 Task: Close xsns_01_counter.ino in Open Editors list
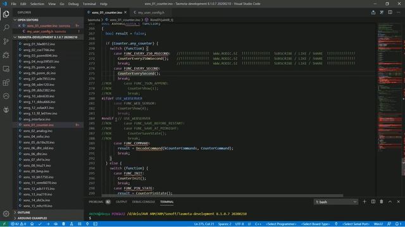pyautogui.click(x=20, y=26)
